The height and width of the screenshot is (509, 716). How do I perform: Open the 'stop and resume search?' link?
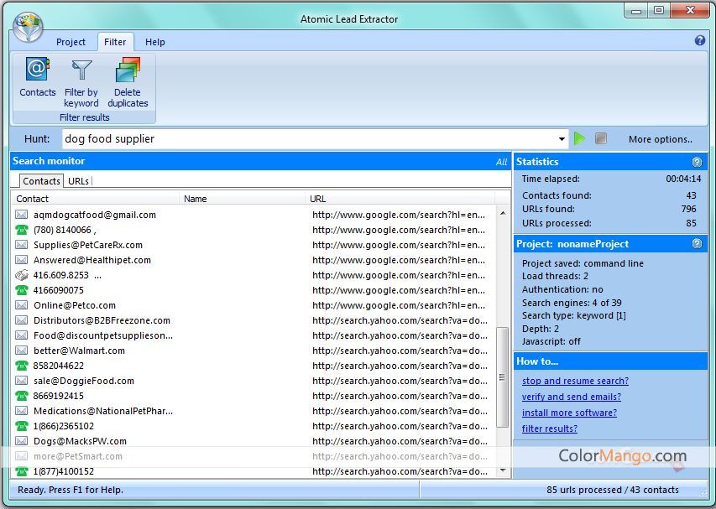(x=575, y=381)
